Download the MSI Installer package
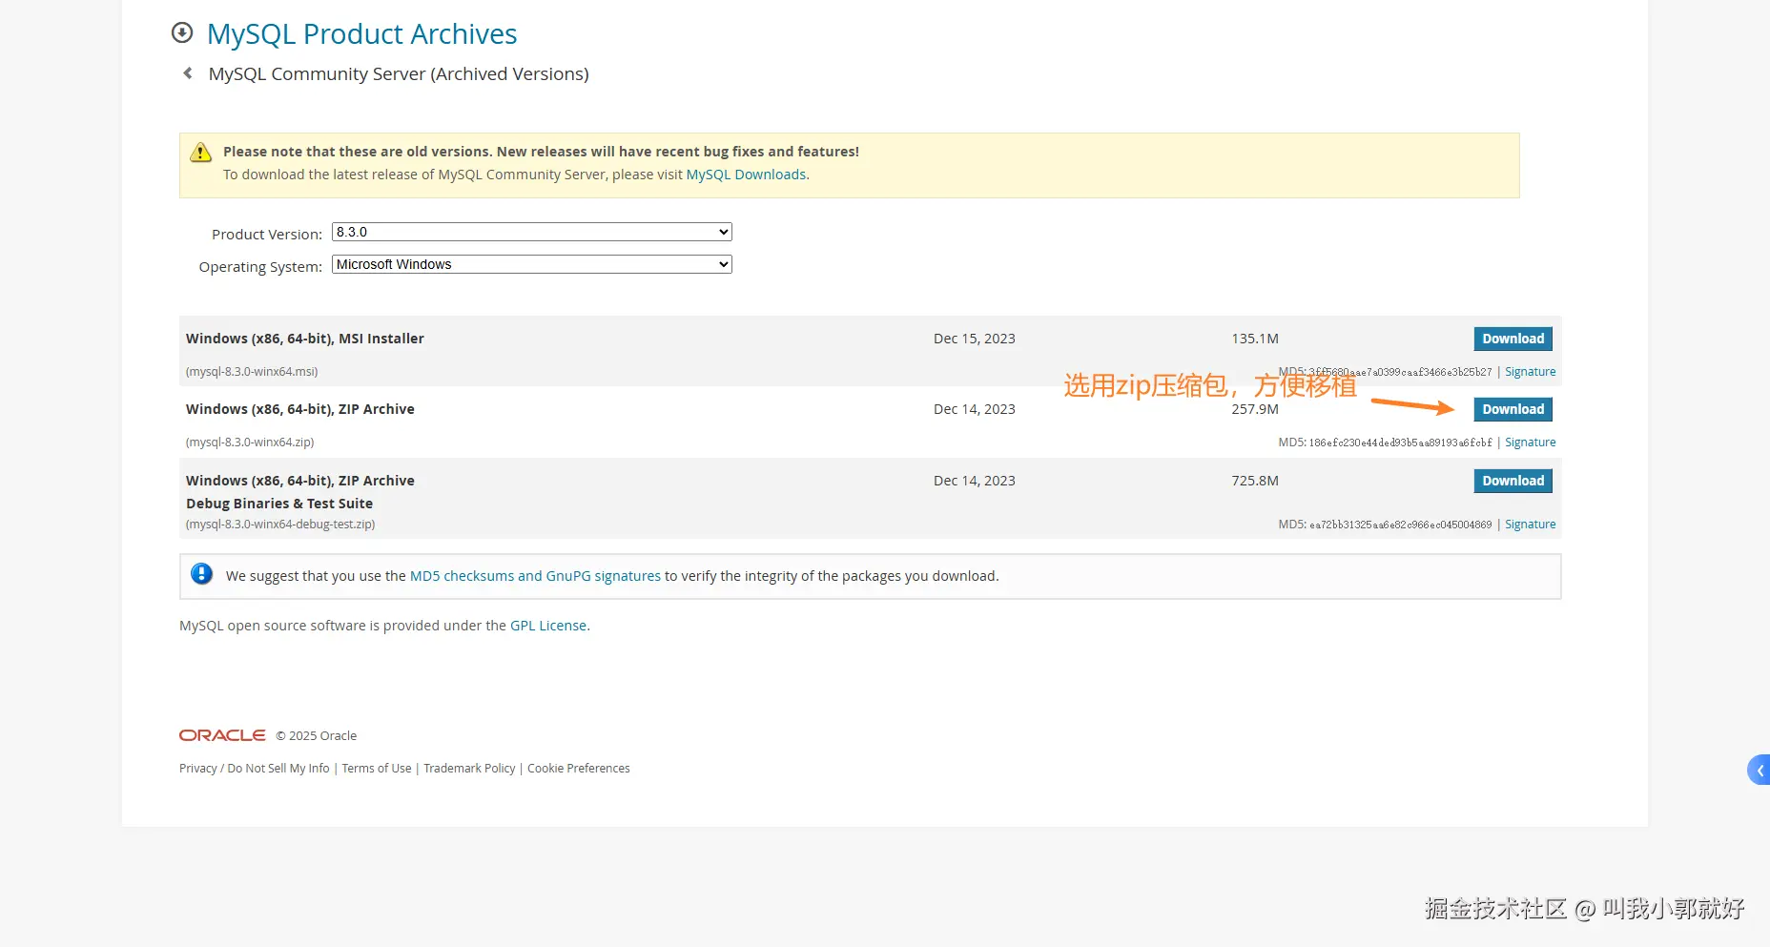 click(1513, 339)
